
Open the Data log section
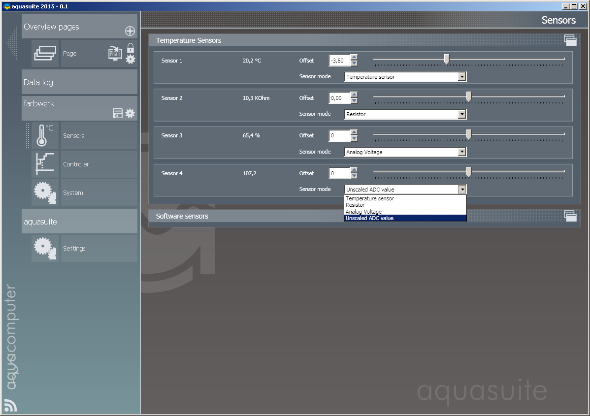point(79,82)
